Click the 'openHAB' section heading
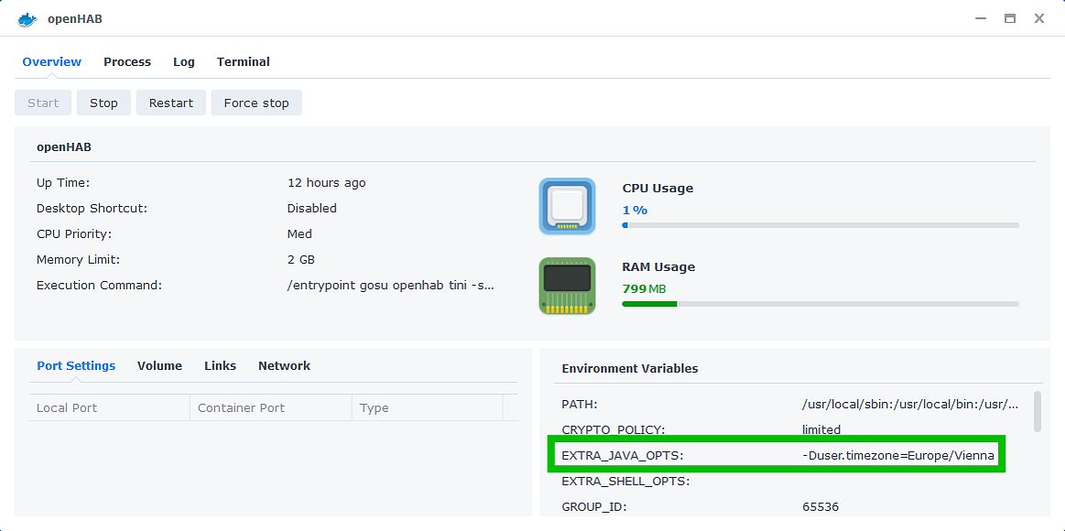 64,146
